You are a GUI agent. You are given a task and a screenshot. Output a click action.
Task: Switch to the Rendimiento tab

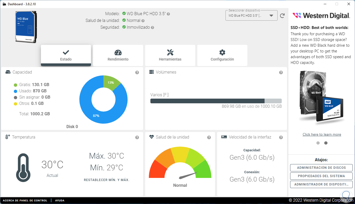point(118,55)
